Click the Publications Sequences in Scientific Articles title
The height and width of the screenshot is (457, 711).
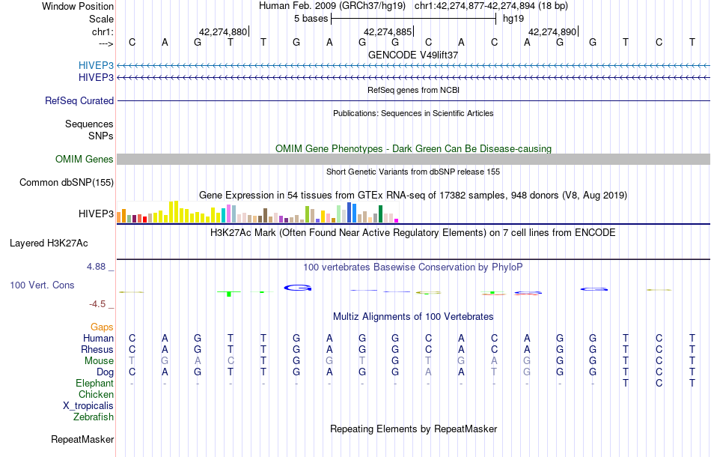click(413, 113)
